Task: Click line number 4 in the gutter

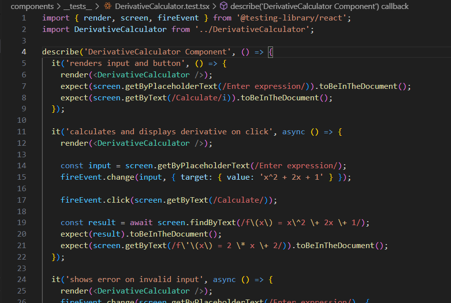Action: tap(24, 52)
